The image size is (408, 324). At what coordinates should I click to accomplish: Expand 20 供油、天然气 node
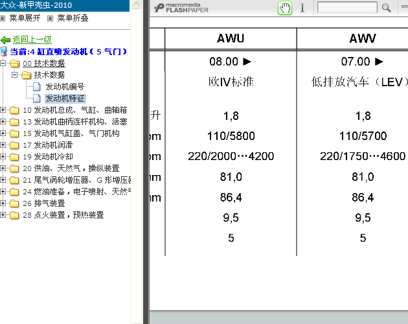3,168
